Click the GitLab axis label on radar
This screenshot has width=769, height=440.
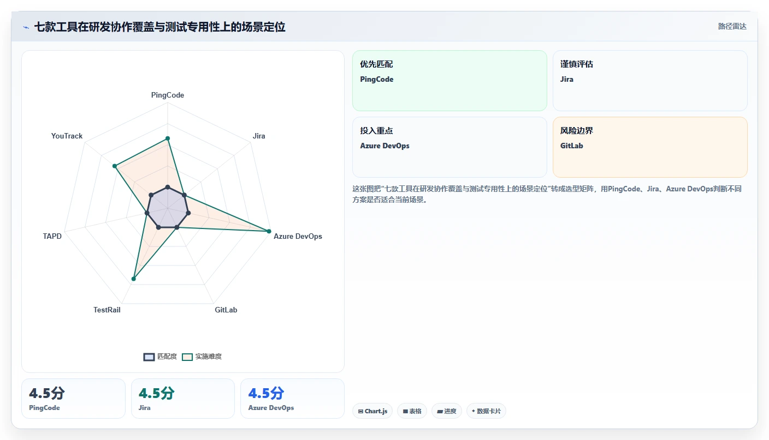click(226, 310)
